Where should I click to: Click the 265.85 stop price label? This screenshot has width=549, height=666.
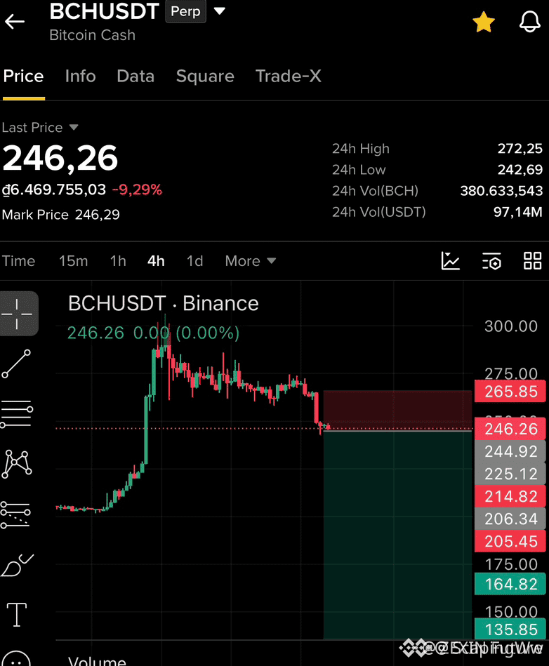(x=510, y=392)
